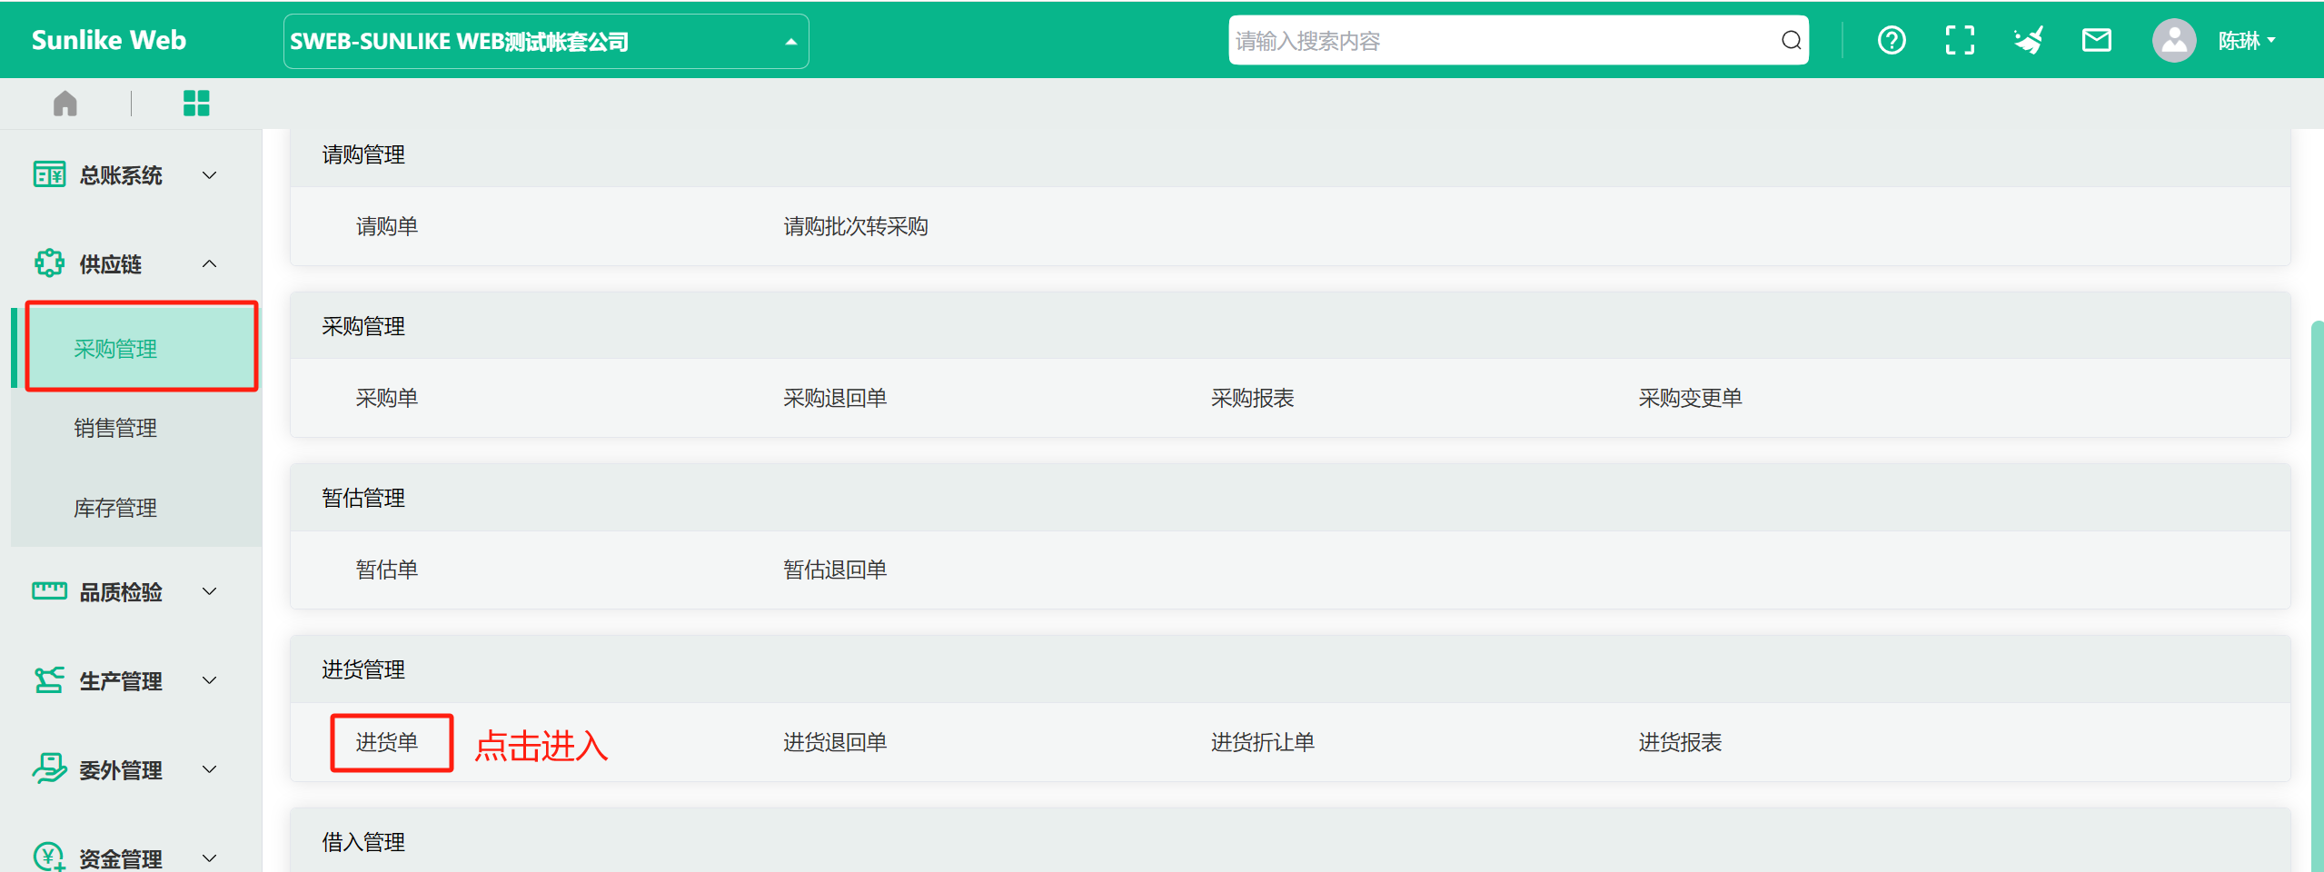
Task: Click the 品质检验 ruler icon
Action: click(49, 591)
